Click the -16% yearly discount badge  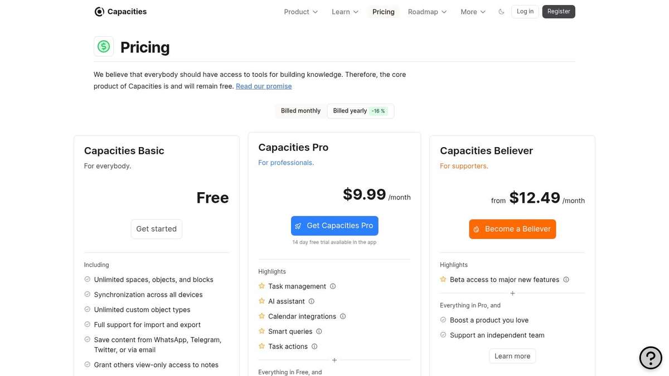click(x=378, y=110)
